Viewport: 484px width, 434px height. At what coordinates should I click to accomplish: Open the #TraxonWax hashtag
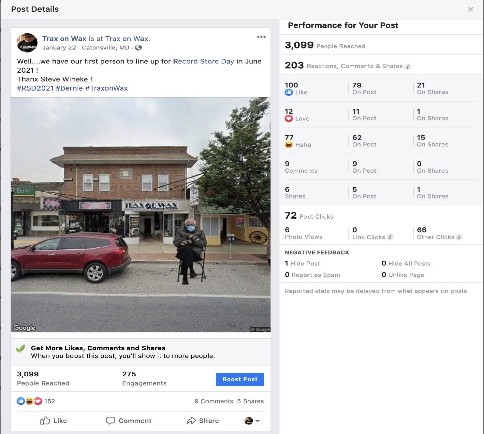[106, 88]
